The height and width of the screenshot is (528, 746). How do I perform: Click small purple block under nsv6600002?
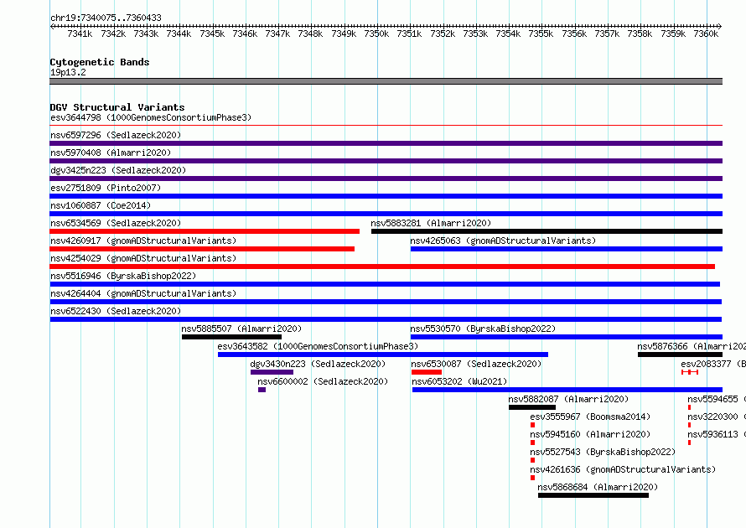coord(262,390)
